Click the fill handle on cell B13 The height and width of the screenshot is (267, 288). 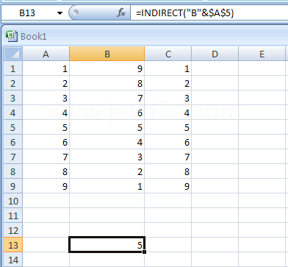(144, 252)
